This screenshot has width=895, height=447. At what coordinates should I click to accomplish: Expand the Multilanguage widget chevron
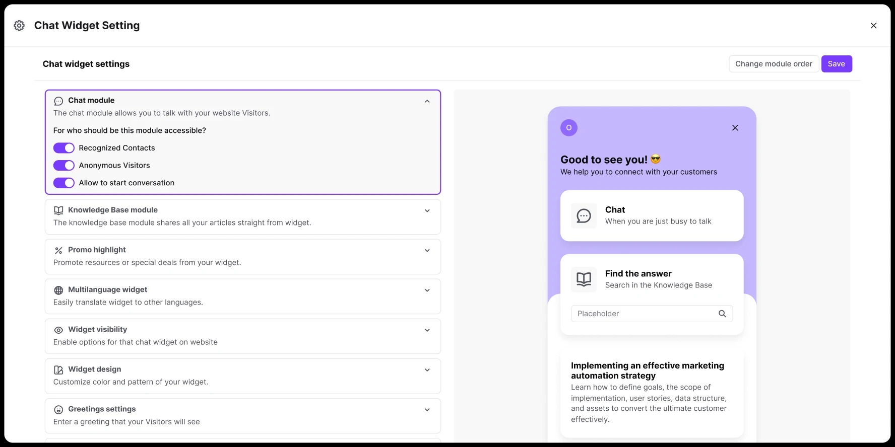coord(427,290)
